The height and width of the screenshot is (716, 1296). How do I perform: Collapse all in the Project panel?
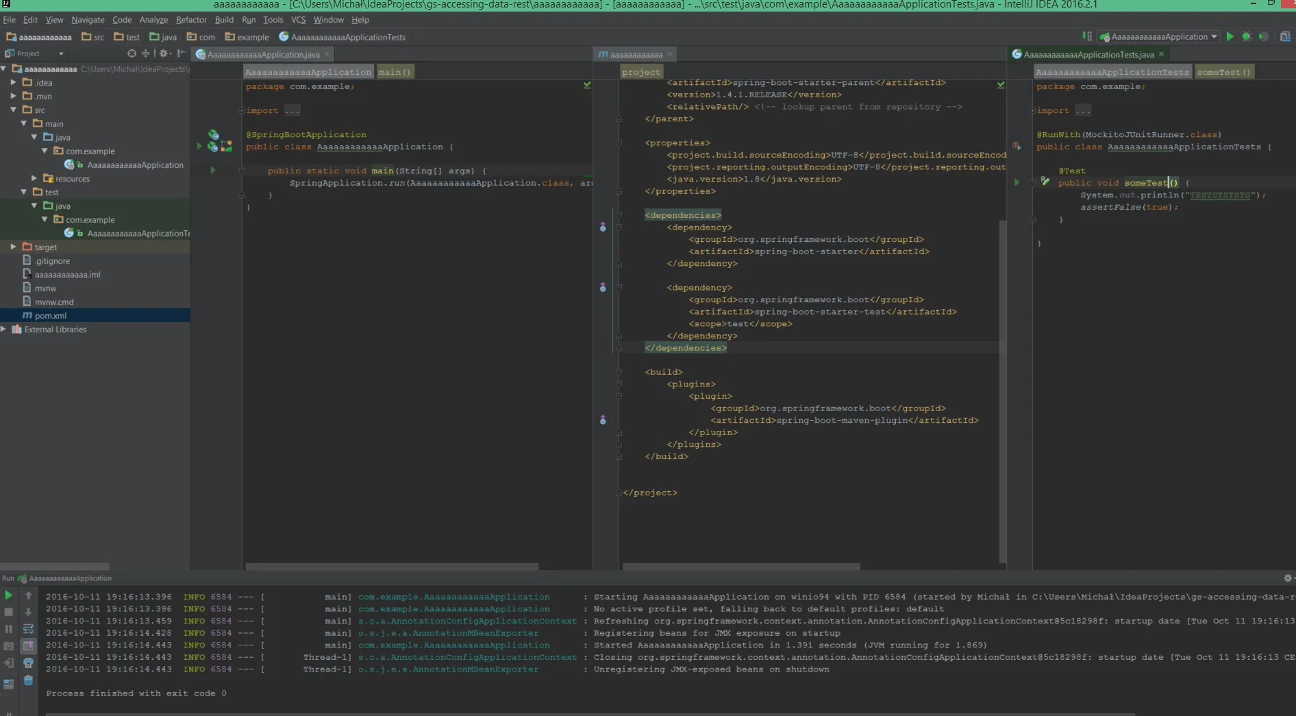click(145, 53)
